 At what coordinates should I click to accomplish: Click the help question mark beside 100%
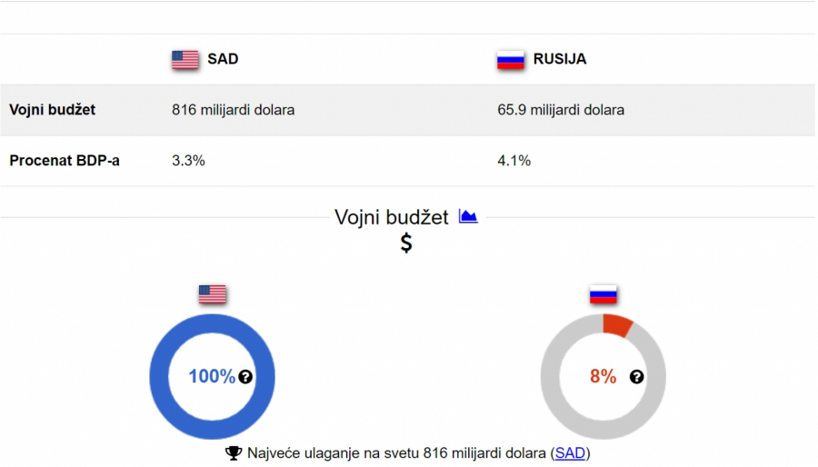coord(245,377)
